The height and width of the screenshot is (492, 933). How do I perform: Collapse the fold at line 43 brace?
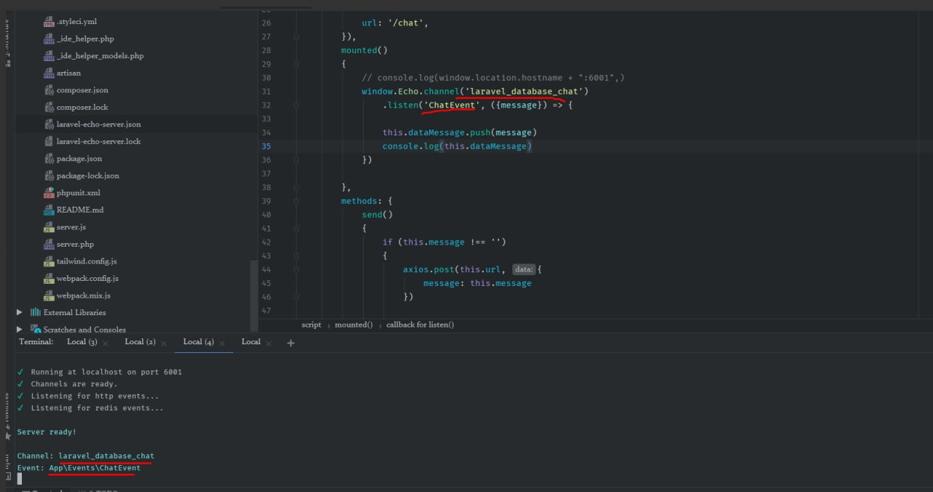[x=297, y=256]
